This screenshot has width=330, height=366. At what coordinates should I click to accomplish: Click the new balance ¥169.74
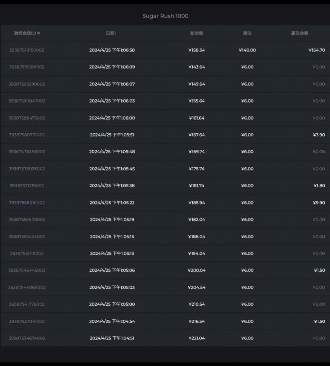197,152
